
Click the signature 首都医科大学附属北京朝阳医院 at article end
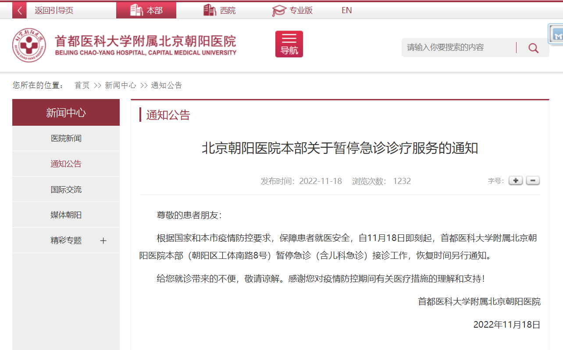tap(479, 301)
